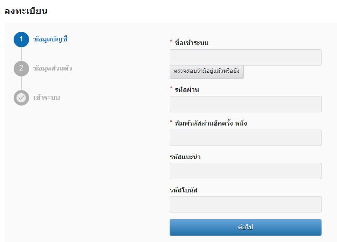This screenshot has height=242, width=337.
Task: Click the ชื่อเข้าระบบ field label text
Action: (191, 43)
